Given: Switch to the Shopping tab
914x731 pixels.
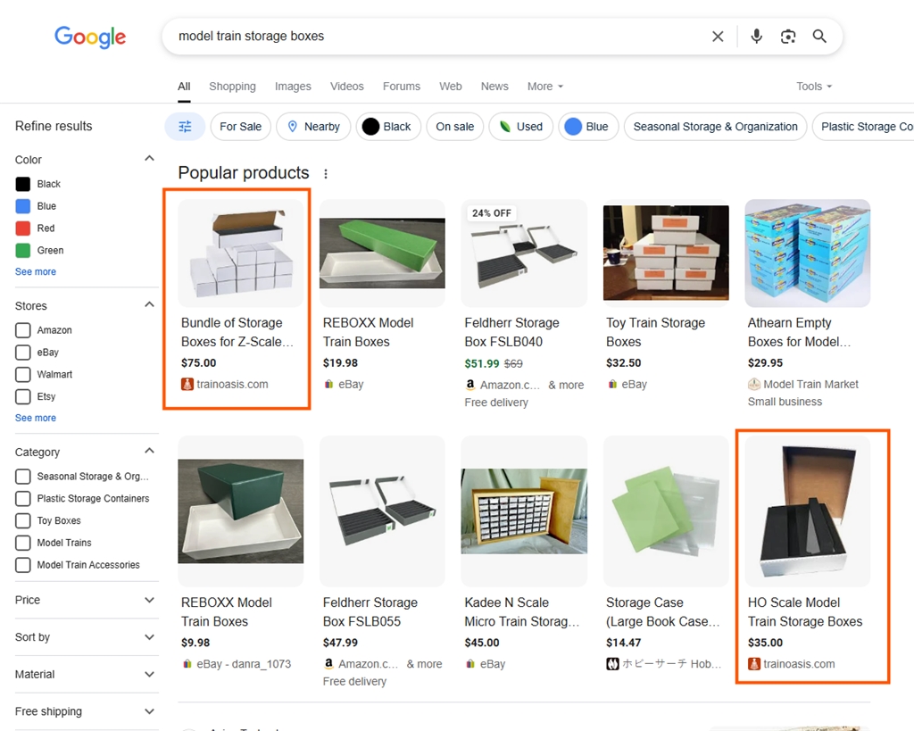Looking at the screenshot, I should (x=232, y=87).
